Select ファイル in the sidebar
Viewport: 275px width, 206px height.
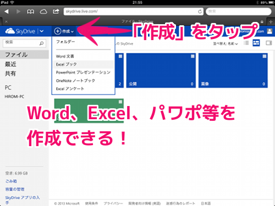point(24,54)
